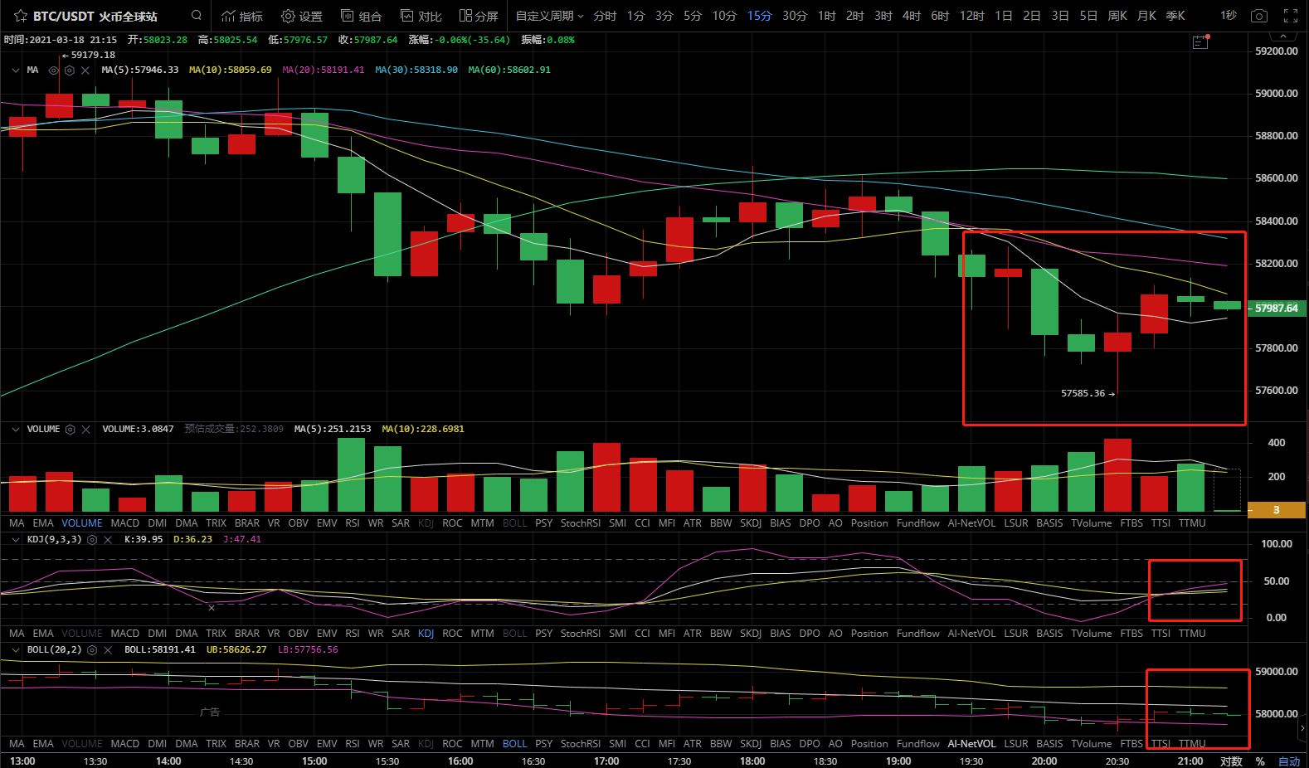Select the 5分 period
This screenshot has height=768, width=1309.
pos(693,16)
